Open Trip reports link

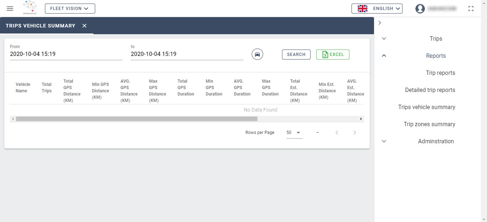pos(440,73)
